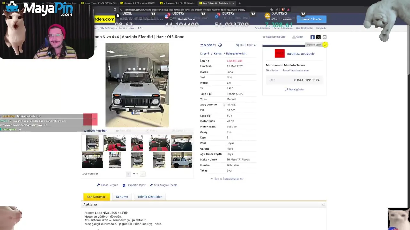This screenshot has height=230, width=410.
Task: Click the printer Yazdır icon
Action: point(294,37)
